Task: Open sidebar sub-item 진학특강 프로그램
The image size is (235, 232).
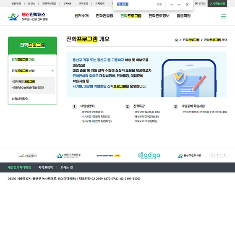Action: click(23, 81)
